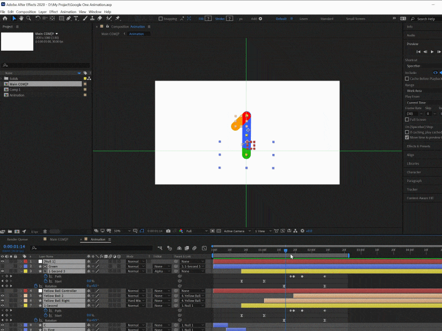Select the Pen tool in the toolbar
This screenshot has height=331, width=442.
pyautogui.click(x=69, y=18)
